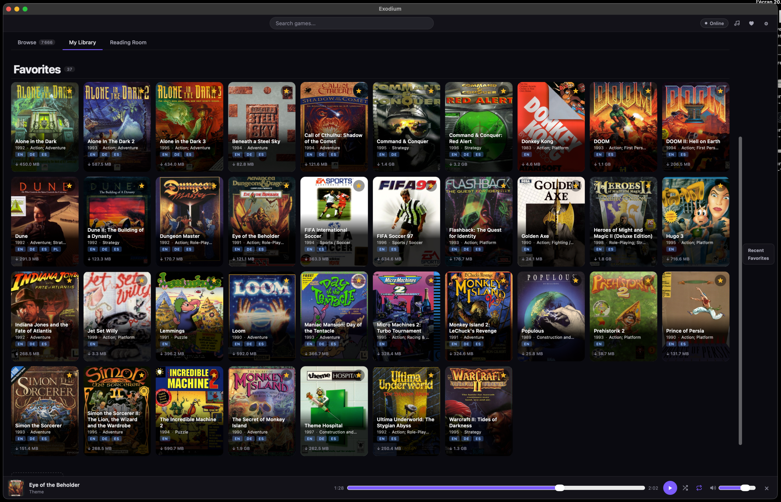Click the Eye of the Beholder player thumbnail
Screen dimensions: 781x502
tap(16, 488)
